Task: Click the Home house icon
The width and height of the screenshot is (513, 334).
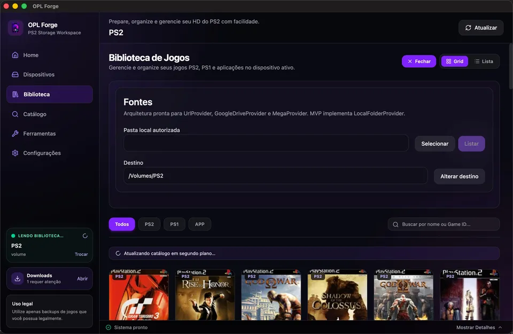Action: pyautogui.click(x=15, y=55)
